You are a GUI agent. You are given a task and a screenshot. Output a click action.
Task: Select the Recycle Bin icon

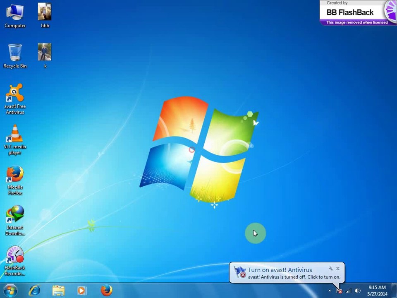point(15,56)
